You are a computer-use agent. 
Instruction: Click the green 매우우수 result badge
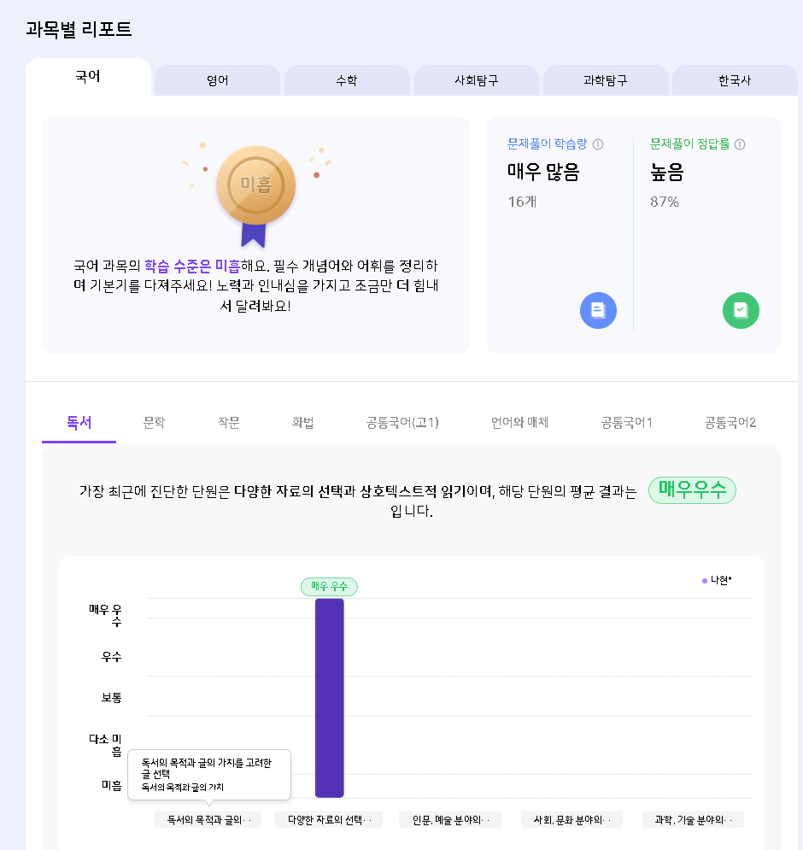pyautogui.click(x=692, y=490)
